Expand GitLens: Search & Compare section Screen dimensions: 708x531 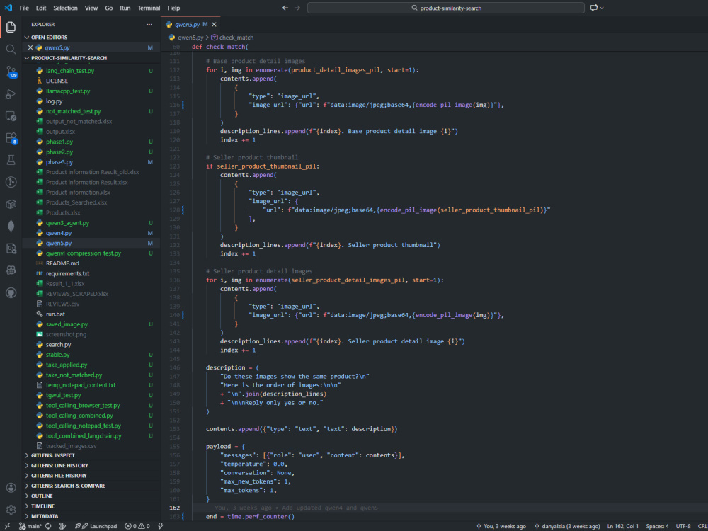(91, 486)
